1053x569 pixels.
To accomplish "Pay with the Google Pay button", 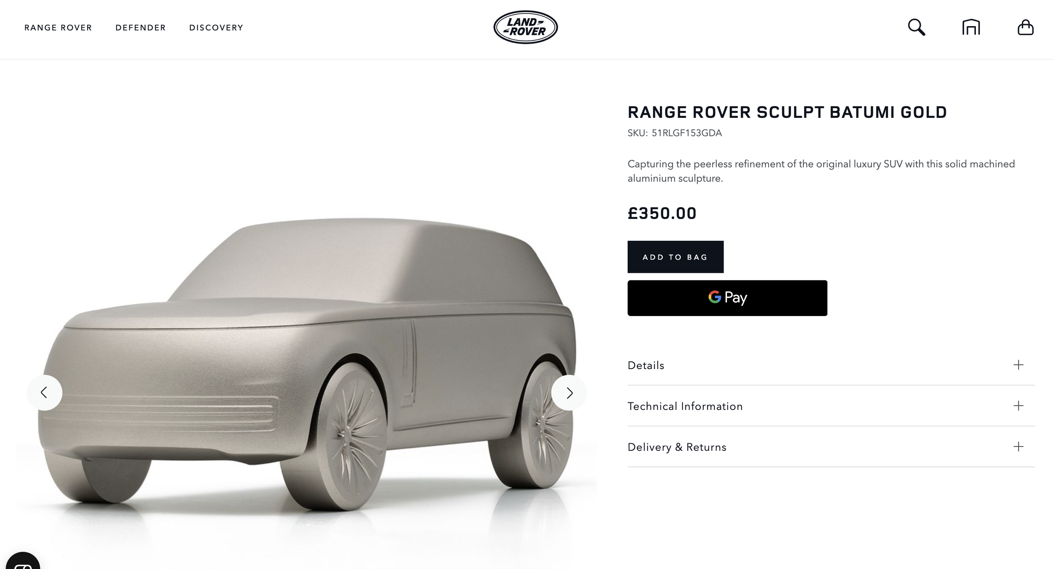I will coord(727,298).
